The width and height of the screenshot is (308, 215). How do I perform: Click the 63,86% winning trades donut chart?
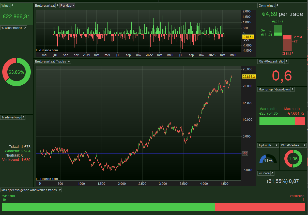click(17, 72)
